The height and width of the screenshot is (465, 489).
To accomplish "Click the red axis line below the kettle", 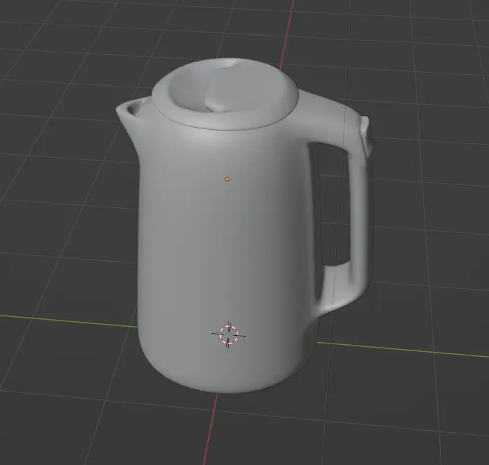I will click(x=213, y=433).
